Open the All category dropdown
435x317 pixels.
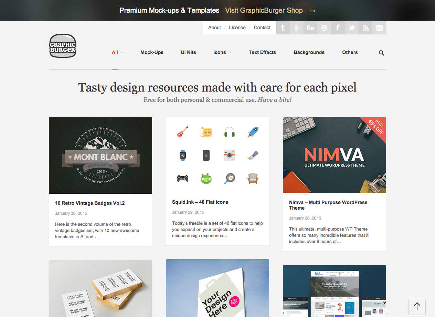(x=117, y=52)
